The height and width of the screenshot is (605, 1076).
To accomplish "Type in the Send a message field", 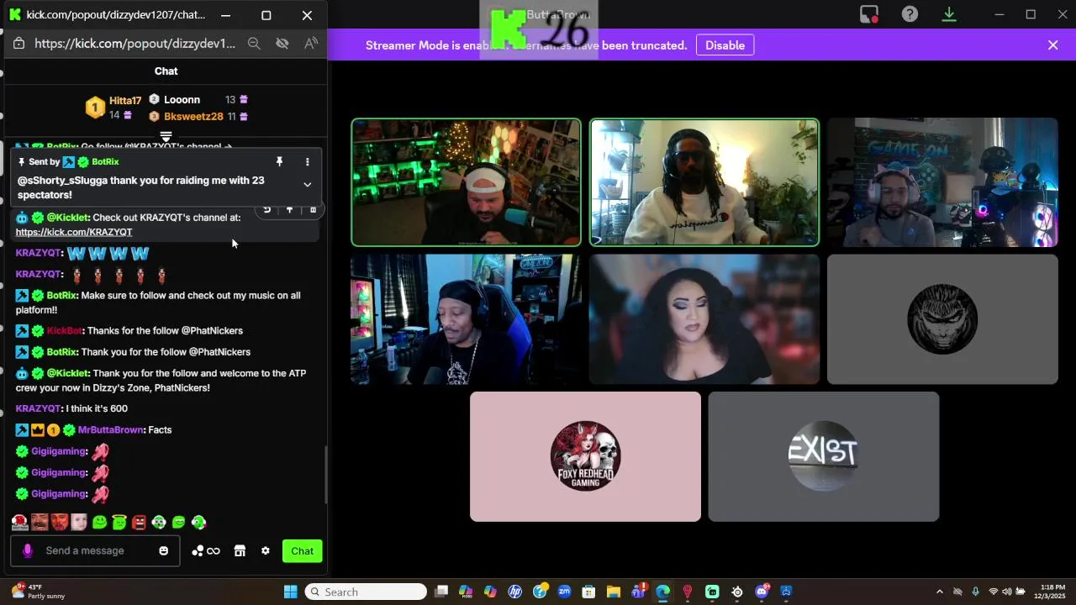I will [x=94, y=550].
